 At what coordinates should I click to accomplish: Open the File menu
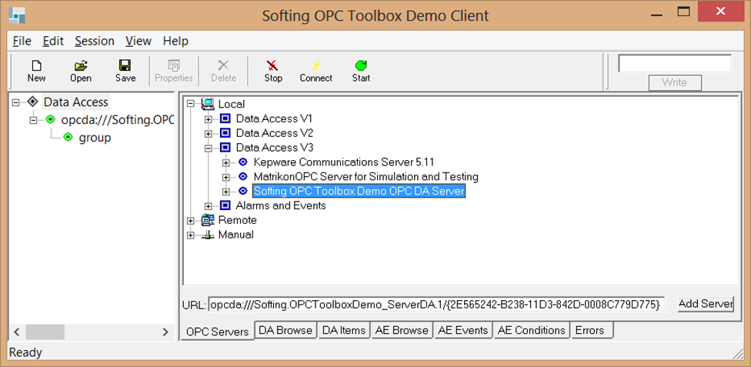coord(22,41)
